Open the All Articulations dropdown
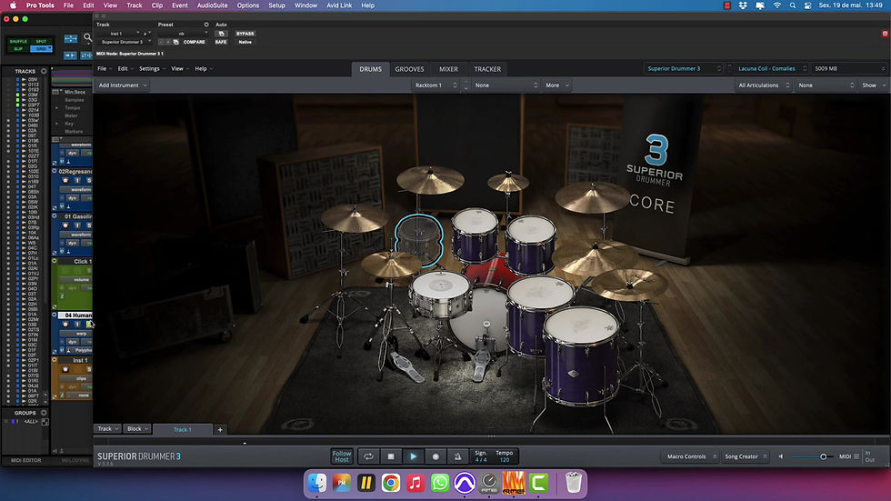Image resolution: width=891 pixels, height=501 pixels. coord(763,85)
